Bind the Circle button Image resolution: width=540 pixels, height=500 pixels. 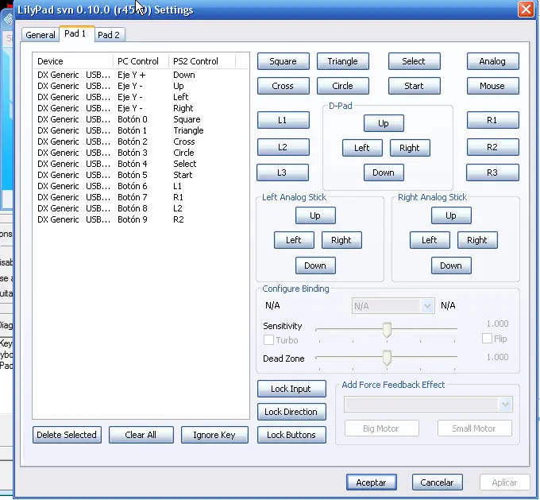coord(343,86)
